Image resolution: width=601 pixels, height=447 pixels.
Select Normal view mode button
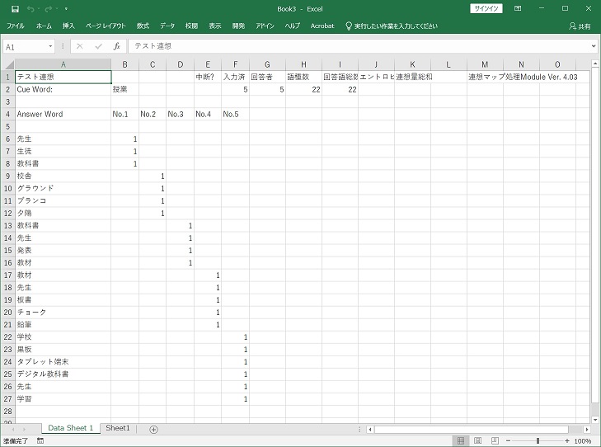(x=462, y=441)
